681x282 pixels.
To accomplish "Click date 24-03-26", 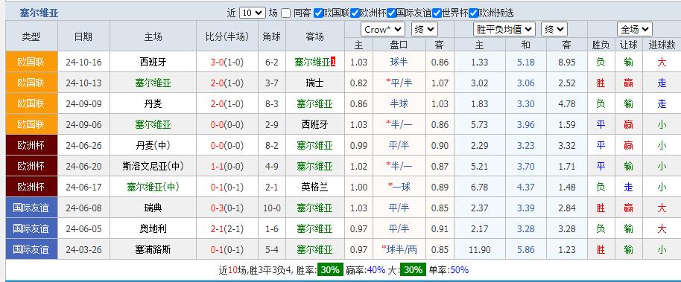I will point(83,249).
